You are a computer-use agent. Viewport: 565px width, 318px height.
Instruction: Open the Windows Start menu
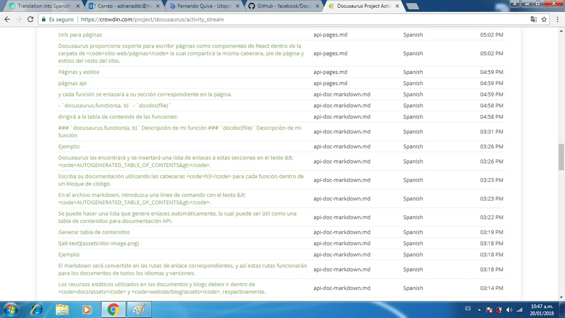coord(11,310)
